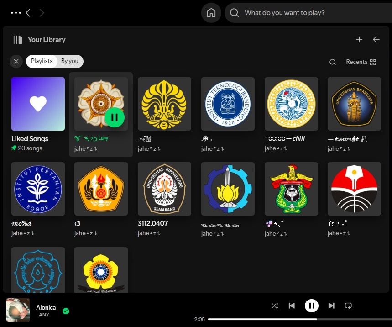Open the red and black emblem playlist
This screenshot has height=327, width=392.
pyautogui.click(x=354, y=189)
